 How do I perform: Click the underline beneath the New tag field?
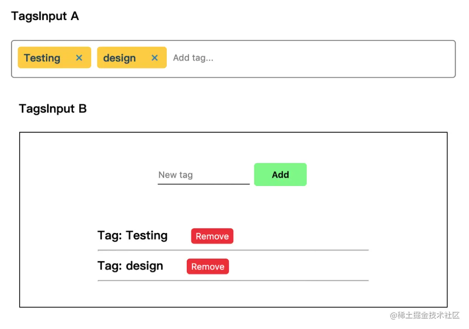(x=203, y=184)
